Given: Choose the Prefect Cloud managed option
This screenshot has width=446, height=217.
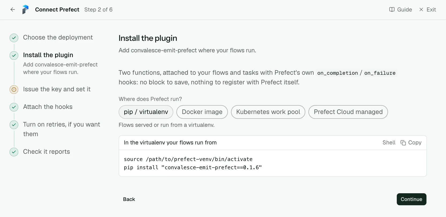Looking at the screenshot, I should click(348, 112).
